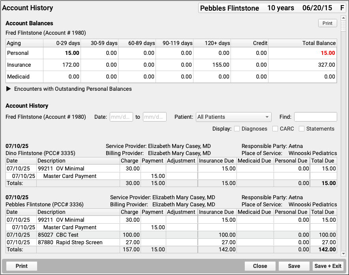Image resolution: width=349 pixels, height=275 pixels.
Task: Click Pebbles encounter Place of Service Winooski Pediatrics
Action: coord(289,204)
